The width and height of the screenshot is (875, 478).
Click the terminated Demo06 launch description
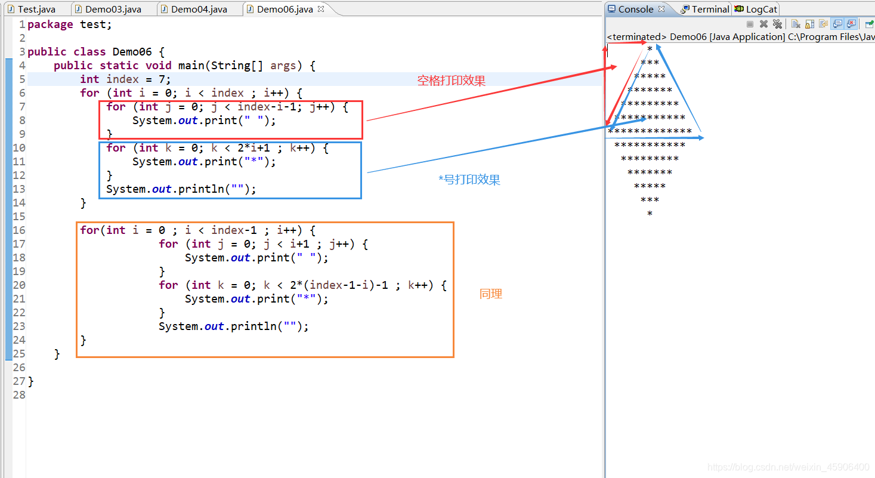740,37
